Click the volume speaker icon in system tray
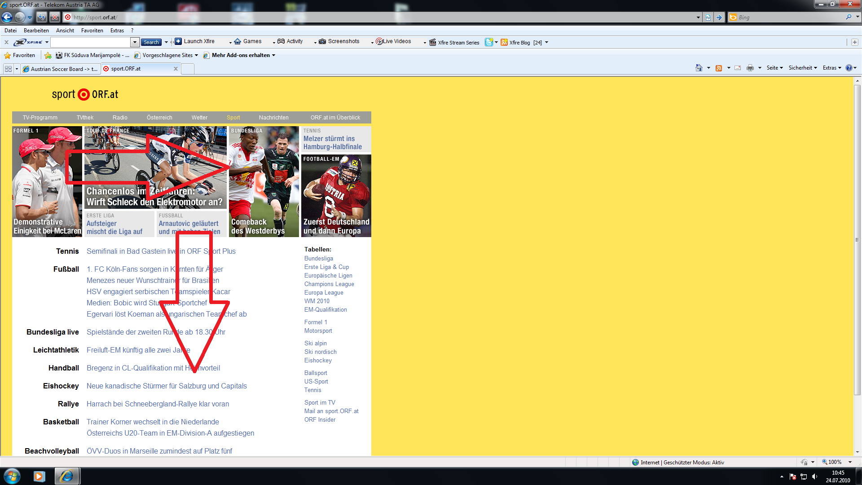This screenshot has width=862, height=485. pos(815,476)
